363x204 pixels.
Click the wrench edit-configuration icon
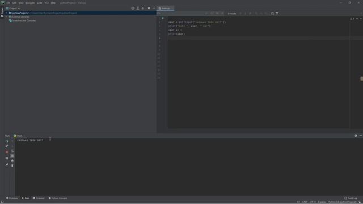point(7,146)
